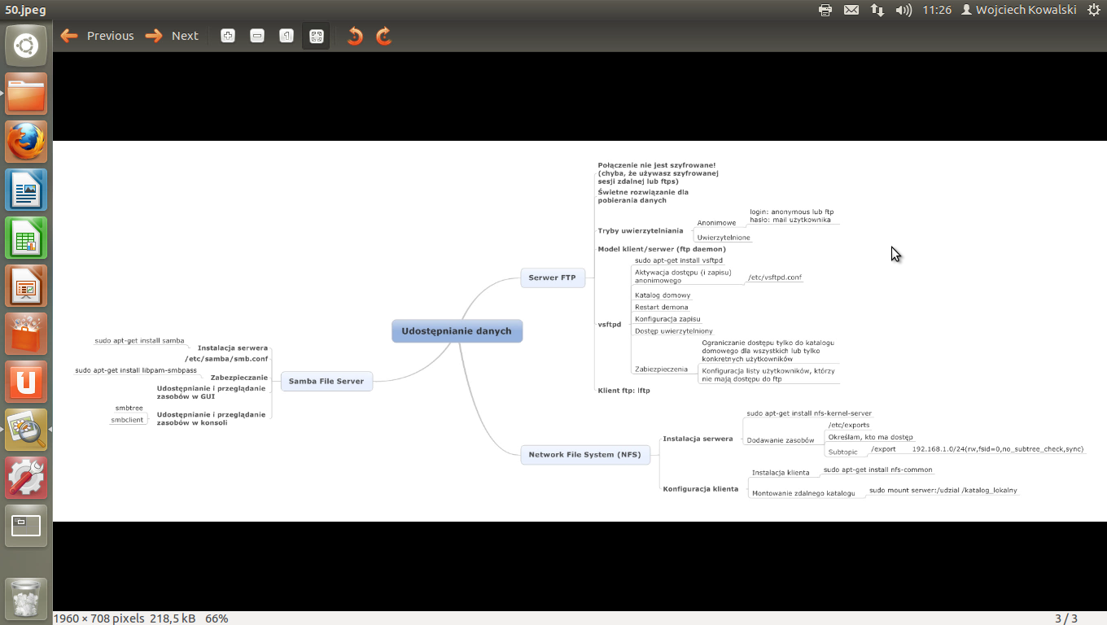Open the Workspace Switcher
This screenshot has height=625, width=1107.
coord(26,526)
